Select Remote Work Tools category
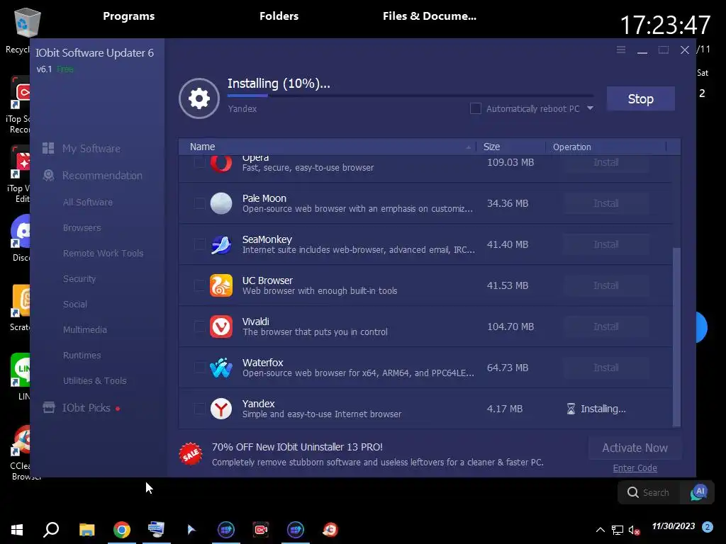The image size is (726, 544). click(104, 253)
